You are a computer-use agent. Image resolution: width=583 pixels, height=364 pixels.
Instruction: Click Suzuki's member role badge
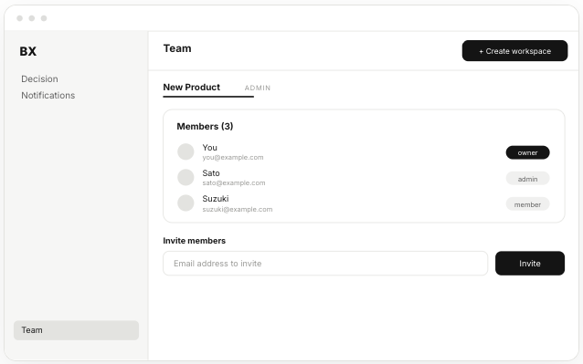[527, 204]
